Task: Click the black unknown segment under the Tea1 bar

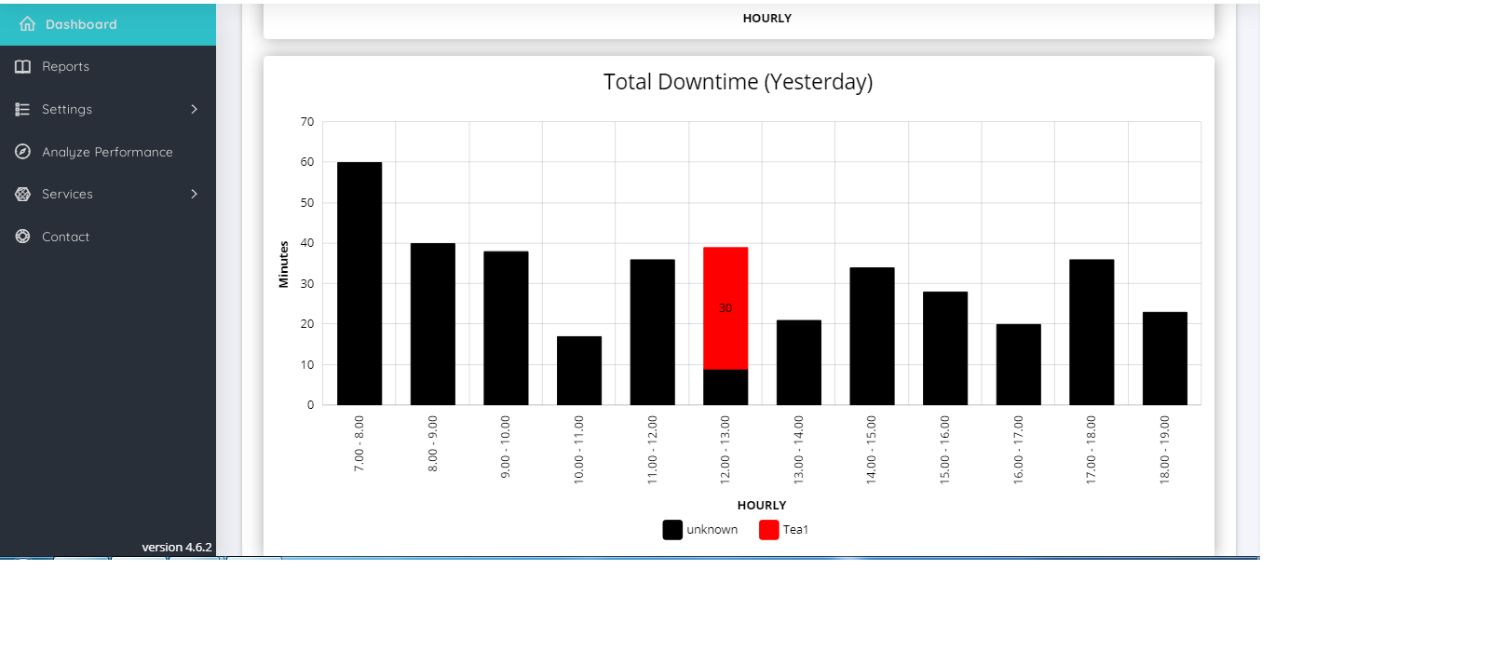Action: [726, 387]
